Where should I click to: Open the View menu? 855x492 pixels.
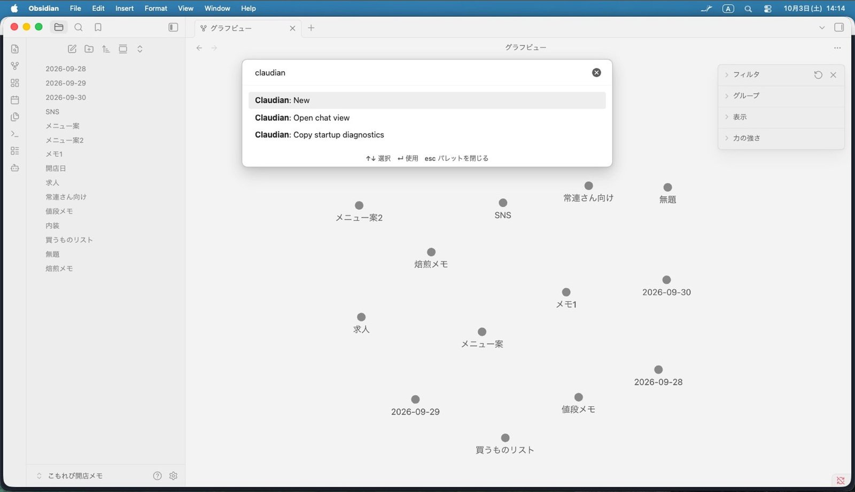tap(185, 9)
